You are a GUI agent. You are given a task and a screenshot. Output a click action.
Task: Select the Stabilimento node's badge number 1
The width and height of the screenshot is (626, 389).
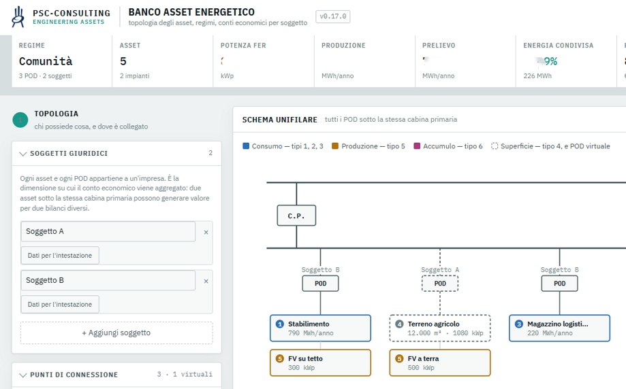pyautogui.click(x=280, y=324)
